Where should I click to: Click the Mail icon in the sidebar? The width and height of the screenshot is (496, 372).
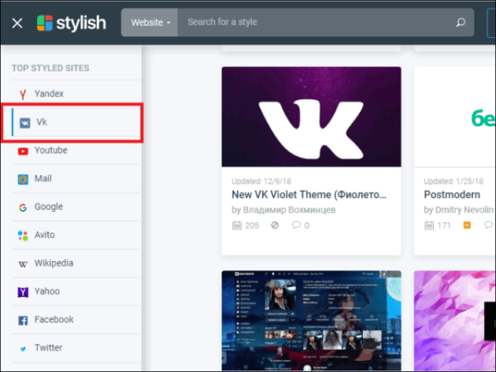(23, 179)
